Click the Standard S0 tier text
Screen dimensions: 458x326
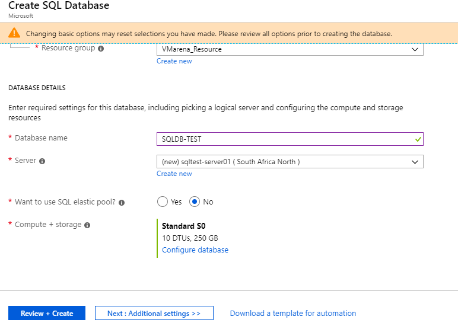pos(184,226)
